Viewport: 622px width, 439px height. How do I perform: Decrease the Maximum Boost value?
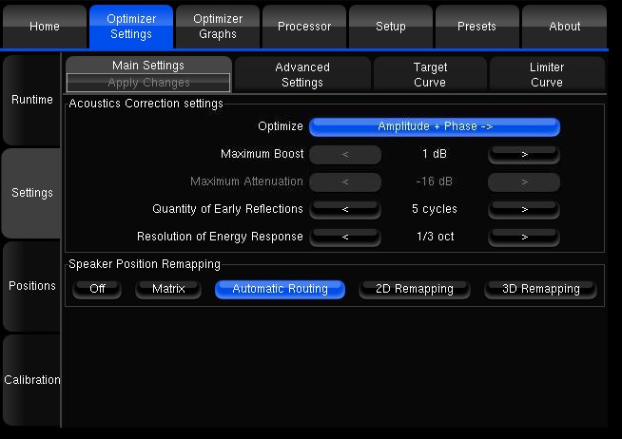point(345,154)
